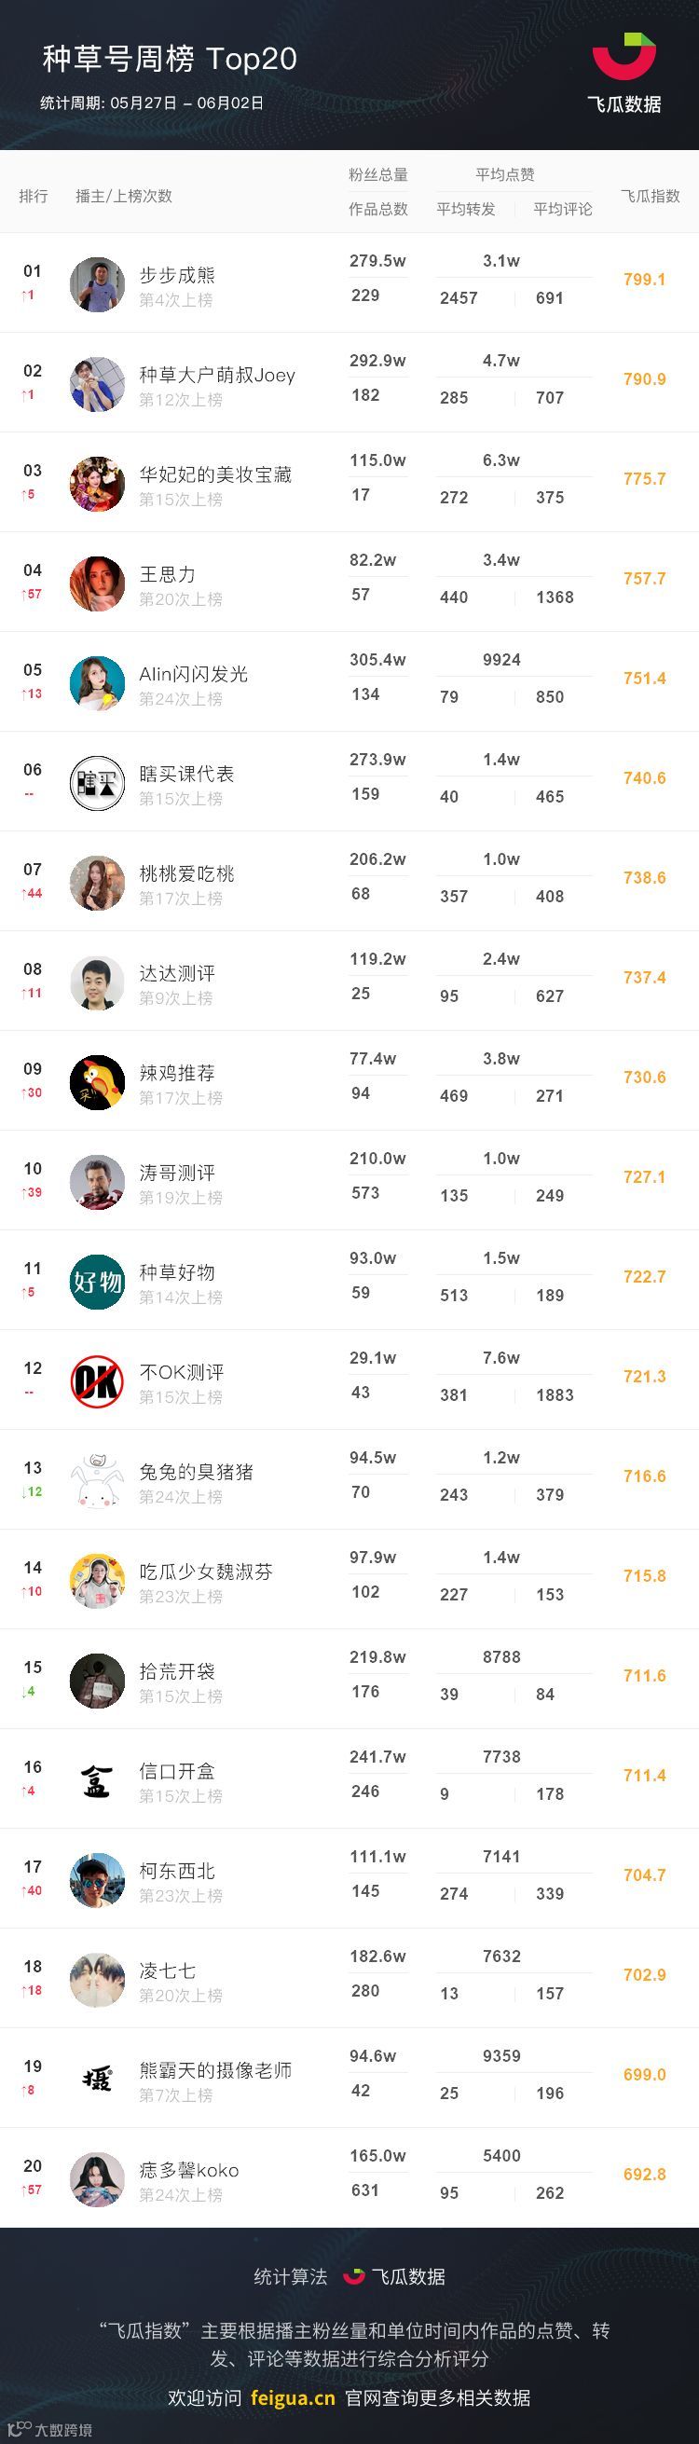The image size is (699, 2444).
Task: Select the 飞瓜指数 column header
Action: (650, 196)
